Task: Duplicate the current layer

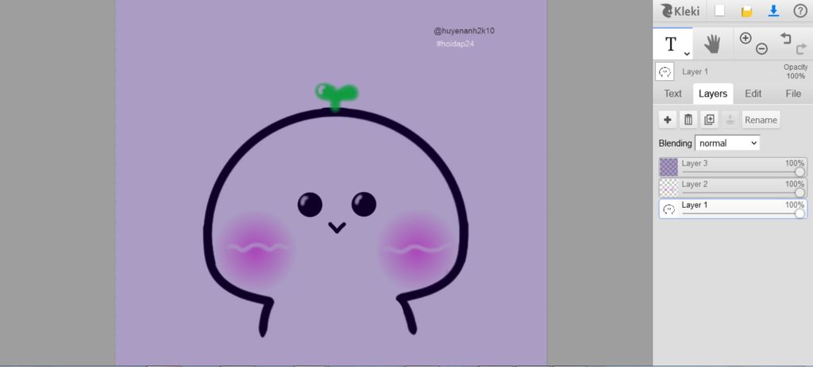Action: [x=709, y=120]
